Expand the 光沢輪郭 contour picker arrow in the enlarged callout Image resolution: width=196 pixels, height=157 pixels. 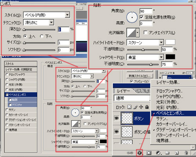[138, 33]
